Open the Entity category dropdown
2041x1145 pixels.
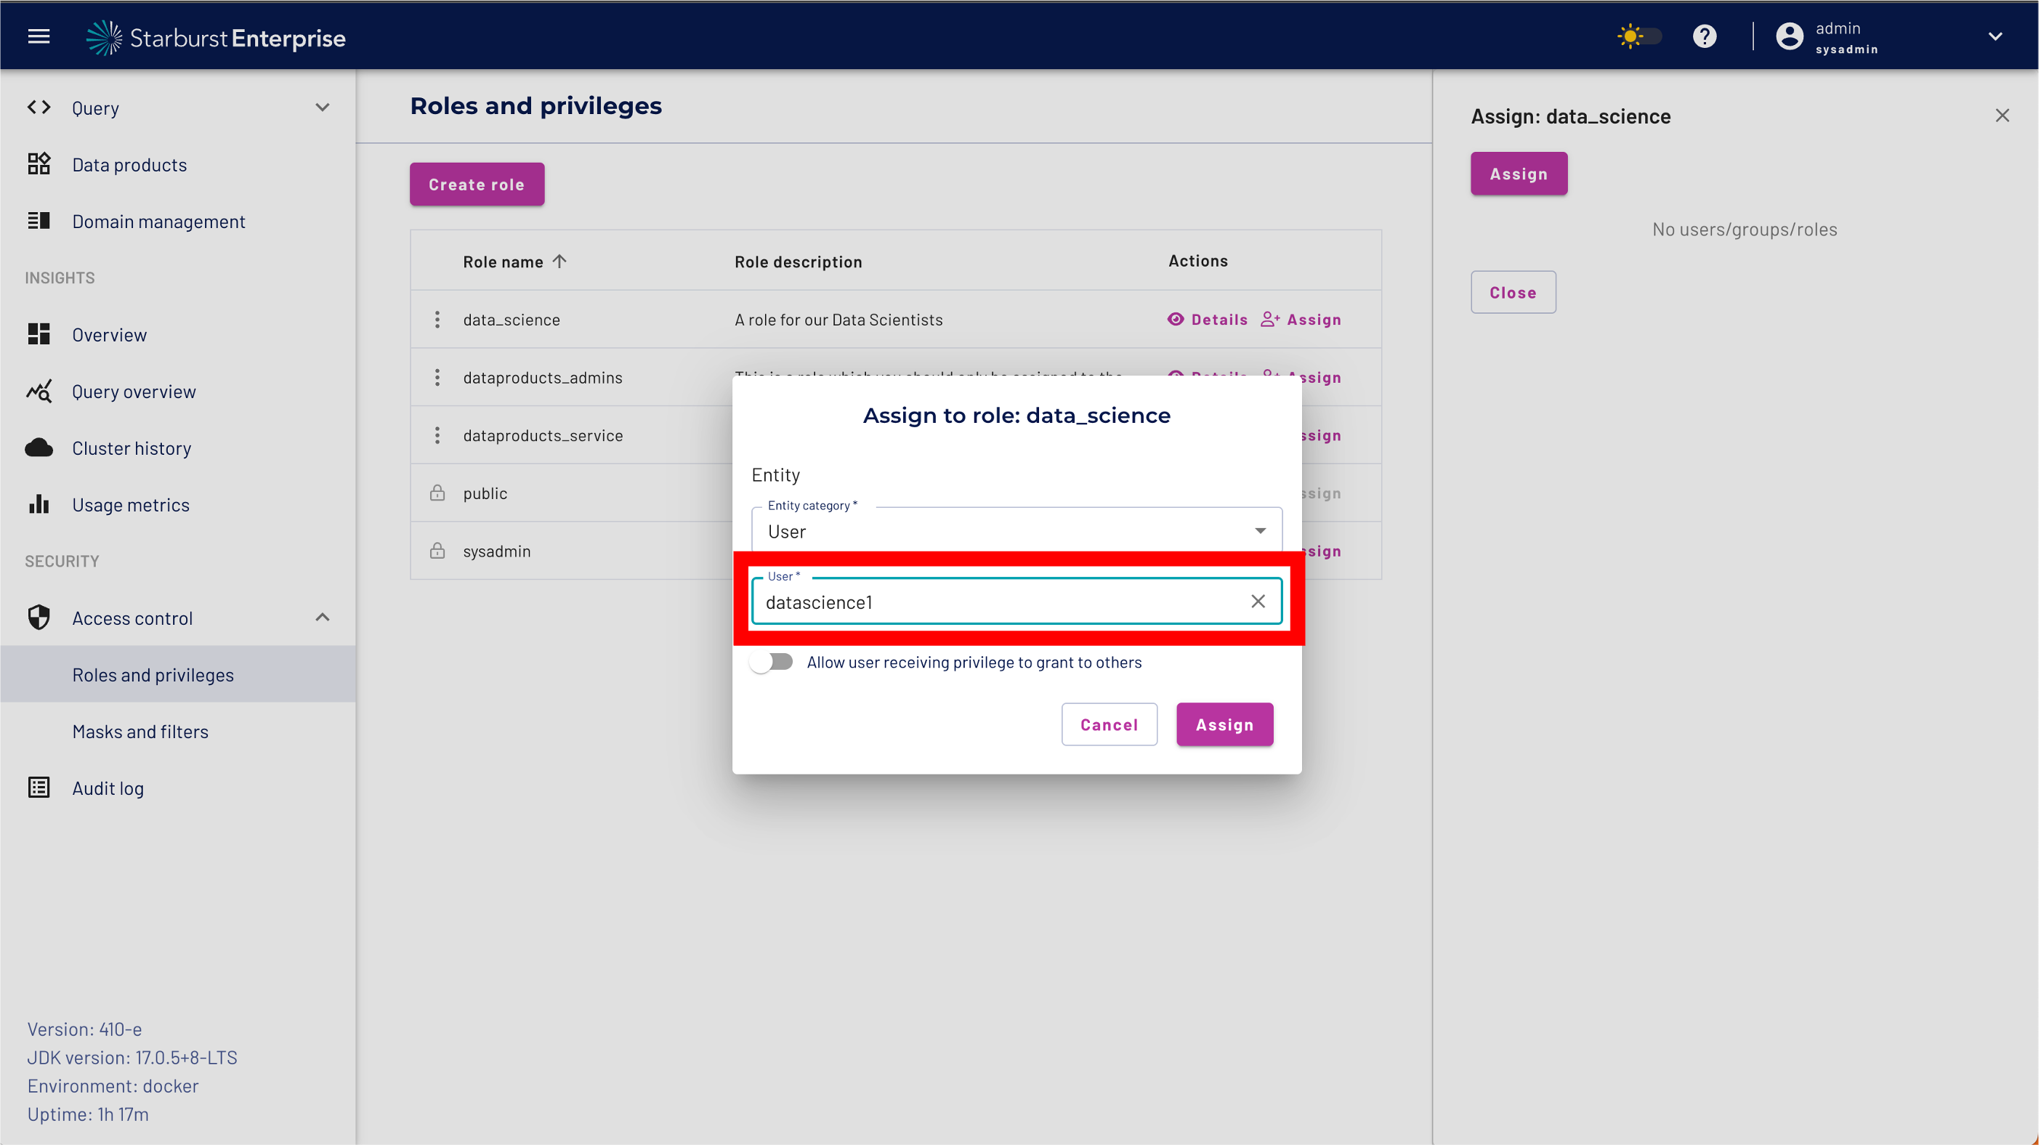(x=1016, y=531)
